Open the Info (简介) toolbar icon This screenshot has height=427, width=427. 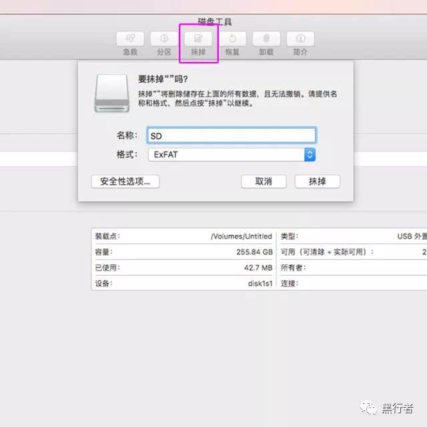click(300, 39)
